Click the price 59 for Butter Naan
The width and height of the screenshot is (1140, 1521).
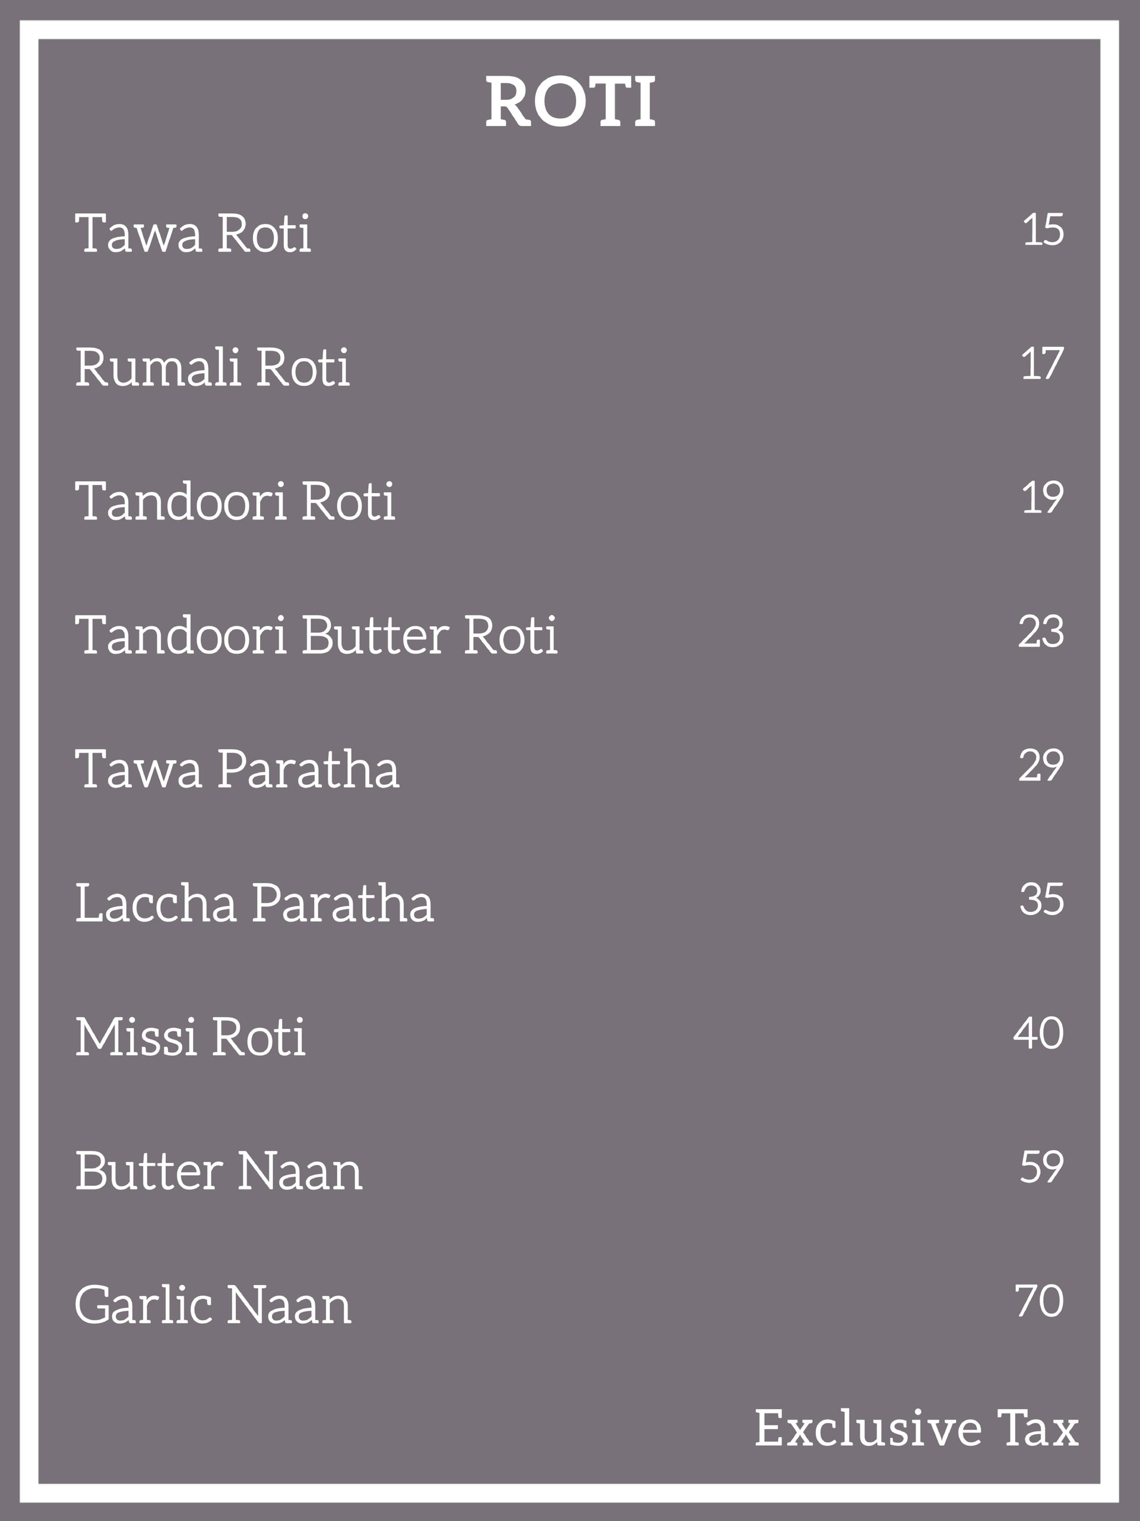coord(1043,1166)
